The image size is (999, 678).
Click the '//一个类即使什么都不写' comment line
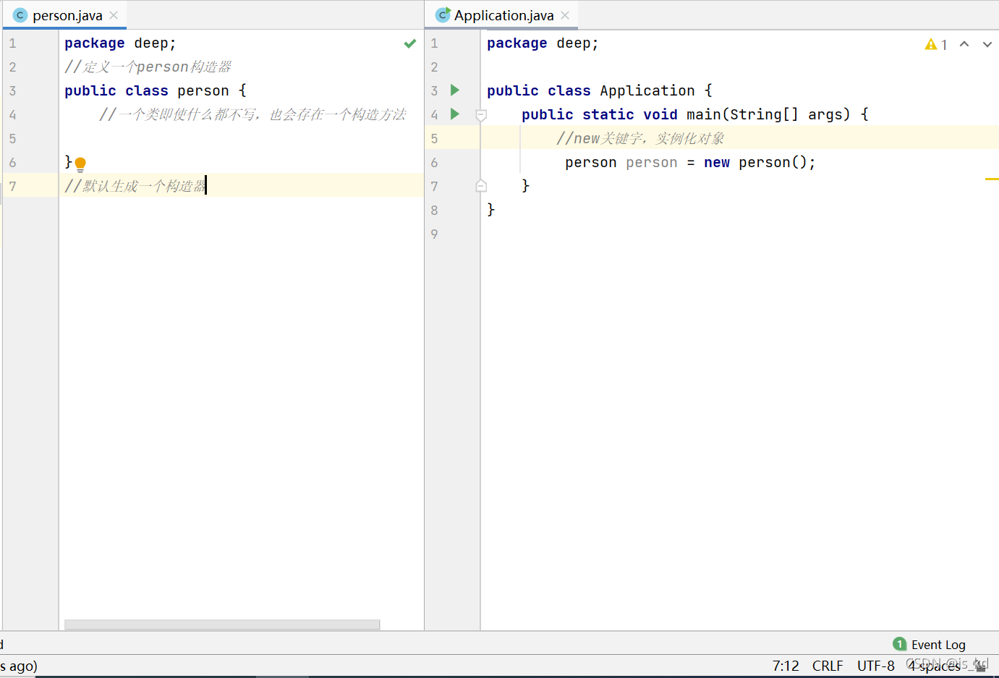(252, 114)
